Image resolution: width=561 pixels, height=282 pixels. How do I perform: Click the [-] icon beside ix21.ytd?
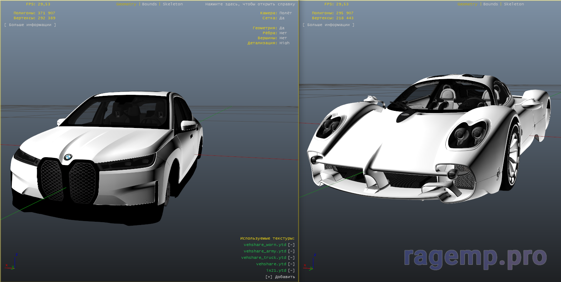pos(291,271)
